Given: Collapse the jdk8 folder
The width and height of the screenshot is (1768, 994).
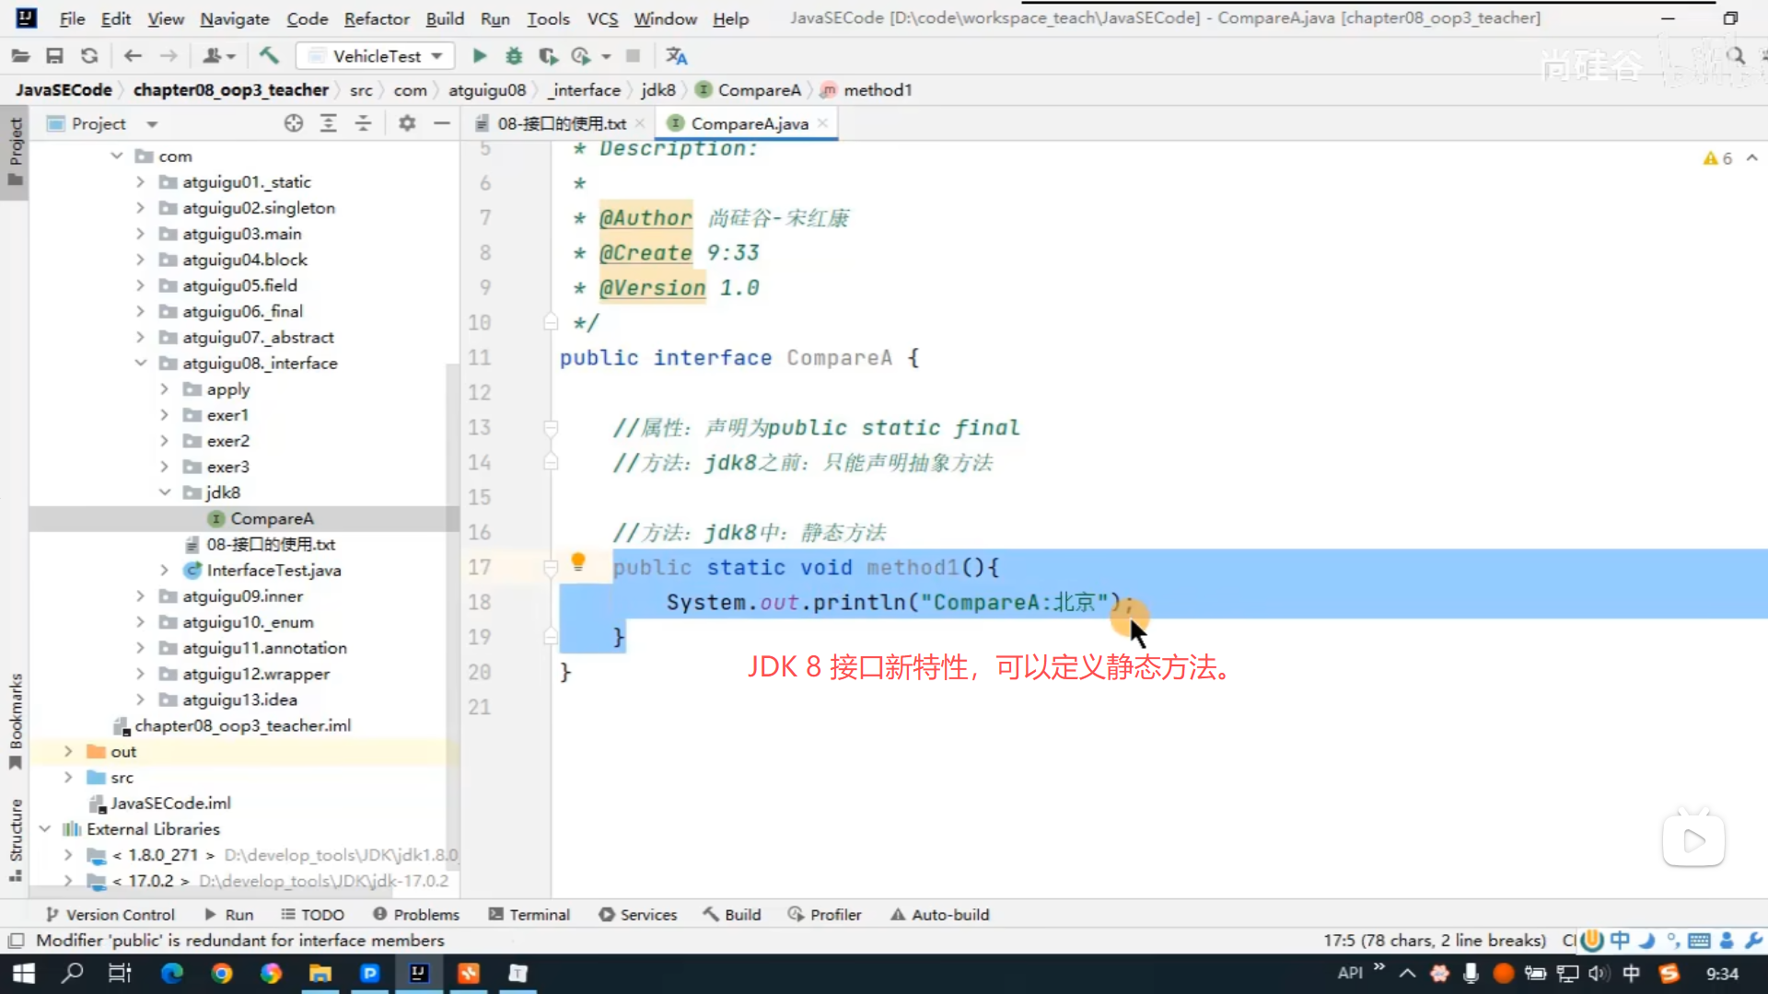Looking at the screenshot, I should click(165, 492).
